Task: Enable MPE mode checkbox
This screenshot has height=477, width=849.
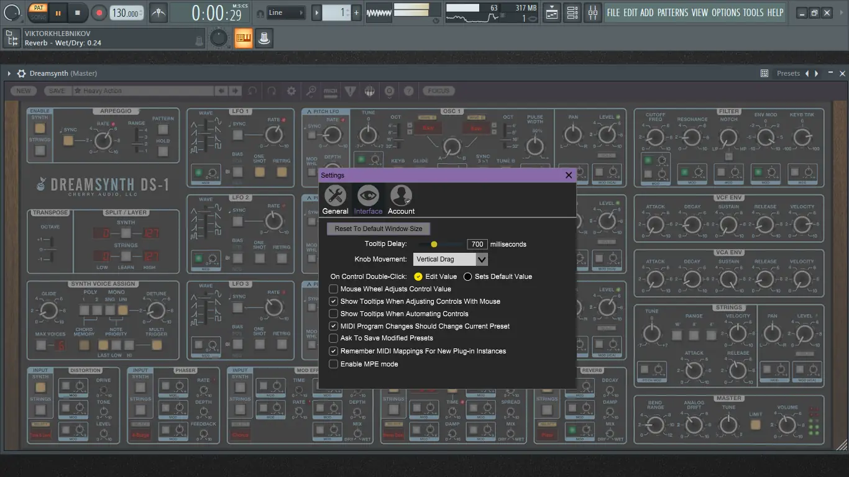Action: click(334, 364)
